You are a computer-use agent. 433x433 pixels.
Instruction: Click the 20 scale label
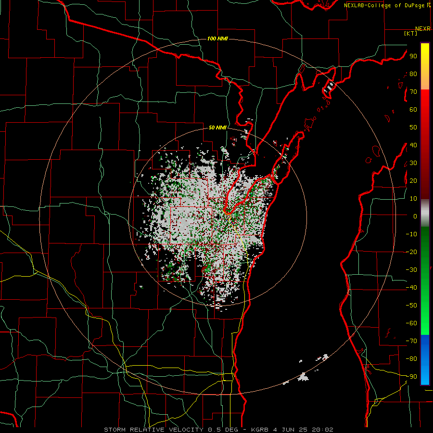point(413,181)
